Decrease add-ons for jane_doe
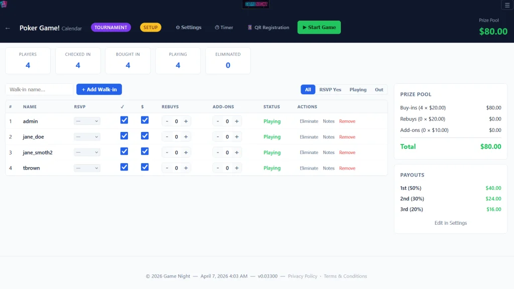Screen dimensions: 514x289 pyautogui.click(x=218, y=136)
